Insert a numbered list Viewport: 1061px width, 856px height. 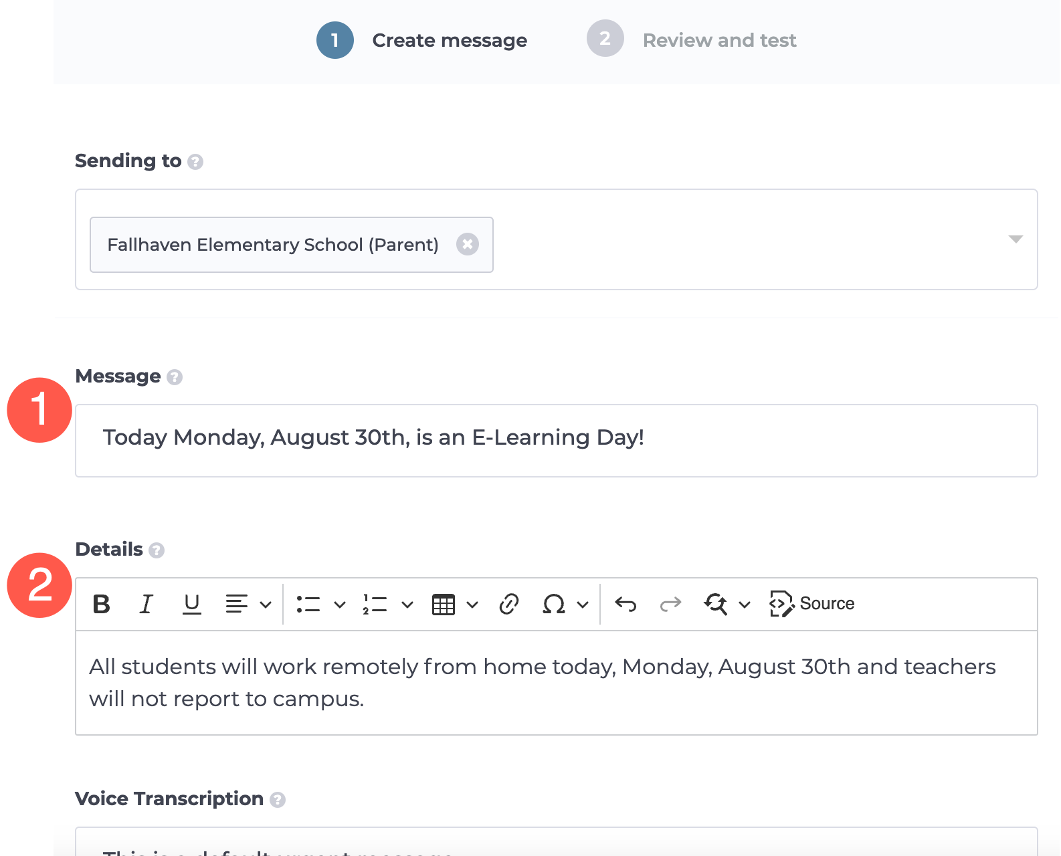(375, 605)
